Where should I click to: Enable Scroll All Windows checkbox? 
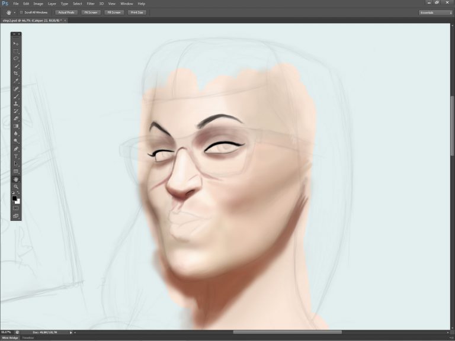pos(21,12)
